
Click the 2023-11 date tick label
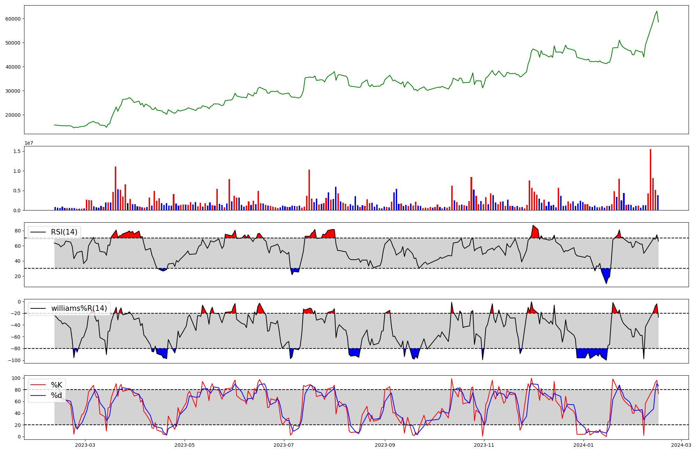point(484,445)
